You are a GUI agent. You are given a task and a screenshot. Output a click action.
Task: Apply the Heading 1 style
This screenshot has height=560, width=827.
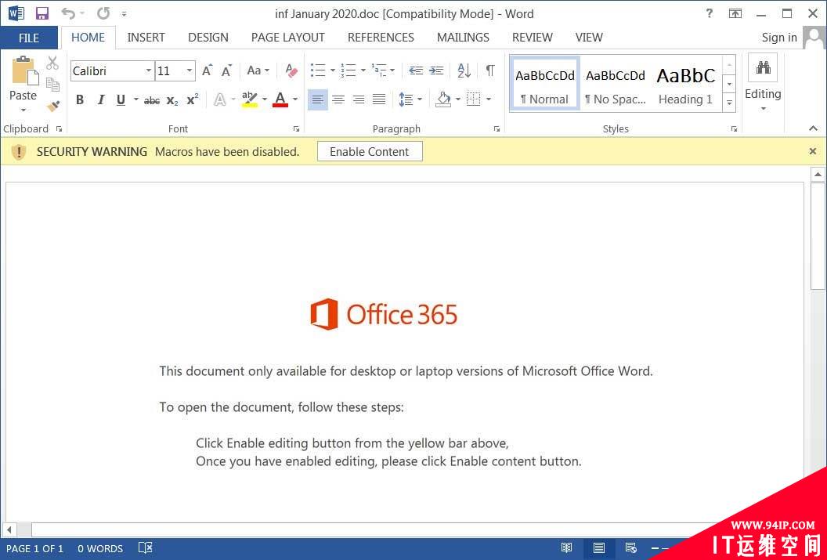pos(686,84)
